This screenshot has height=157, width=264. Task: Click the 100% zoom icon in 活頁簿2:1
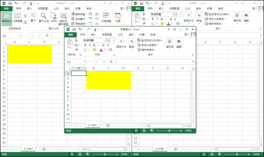(x=54, y=17)
